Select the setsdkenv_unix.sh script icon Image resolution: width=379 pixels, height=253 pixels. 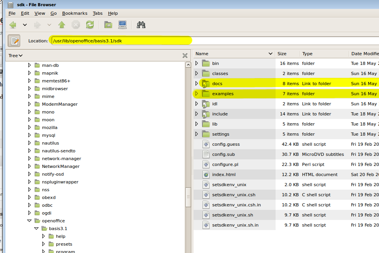(x=206, y=215)
